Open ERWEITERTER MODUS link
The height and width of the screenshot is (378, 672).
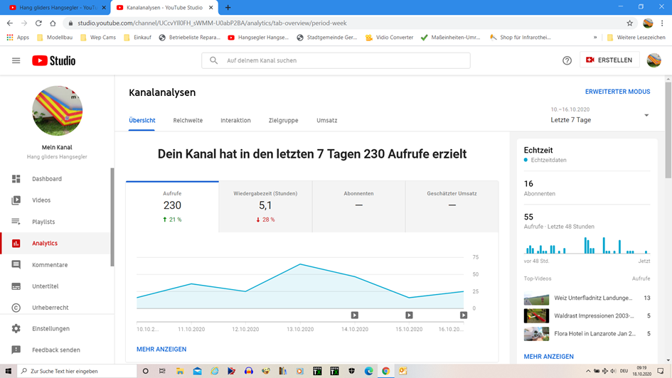tap(617, 92)
